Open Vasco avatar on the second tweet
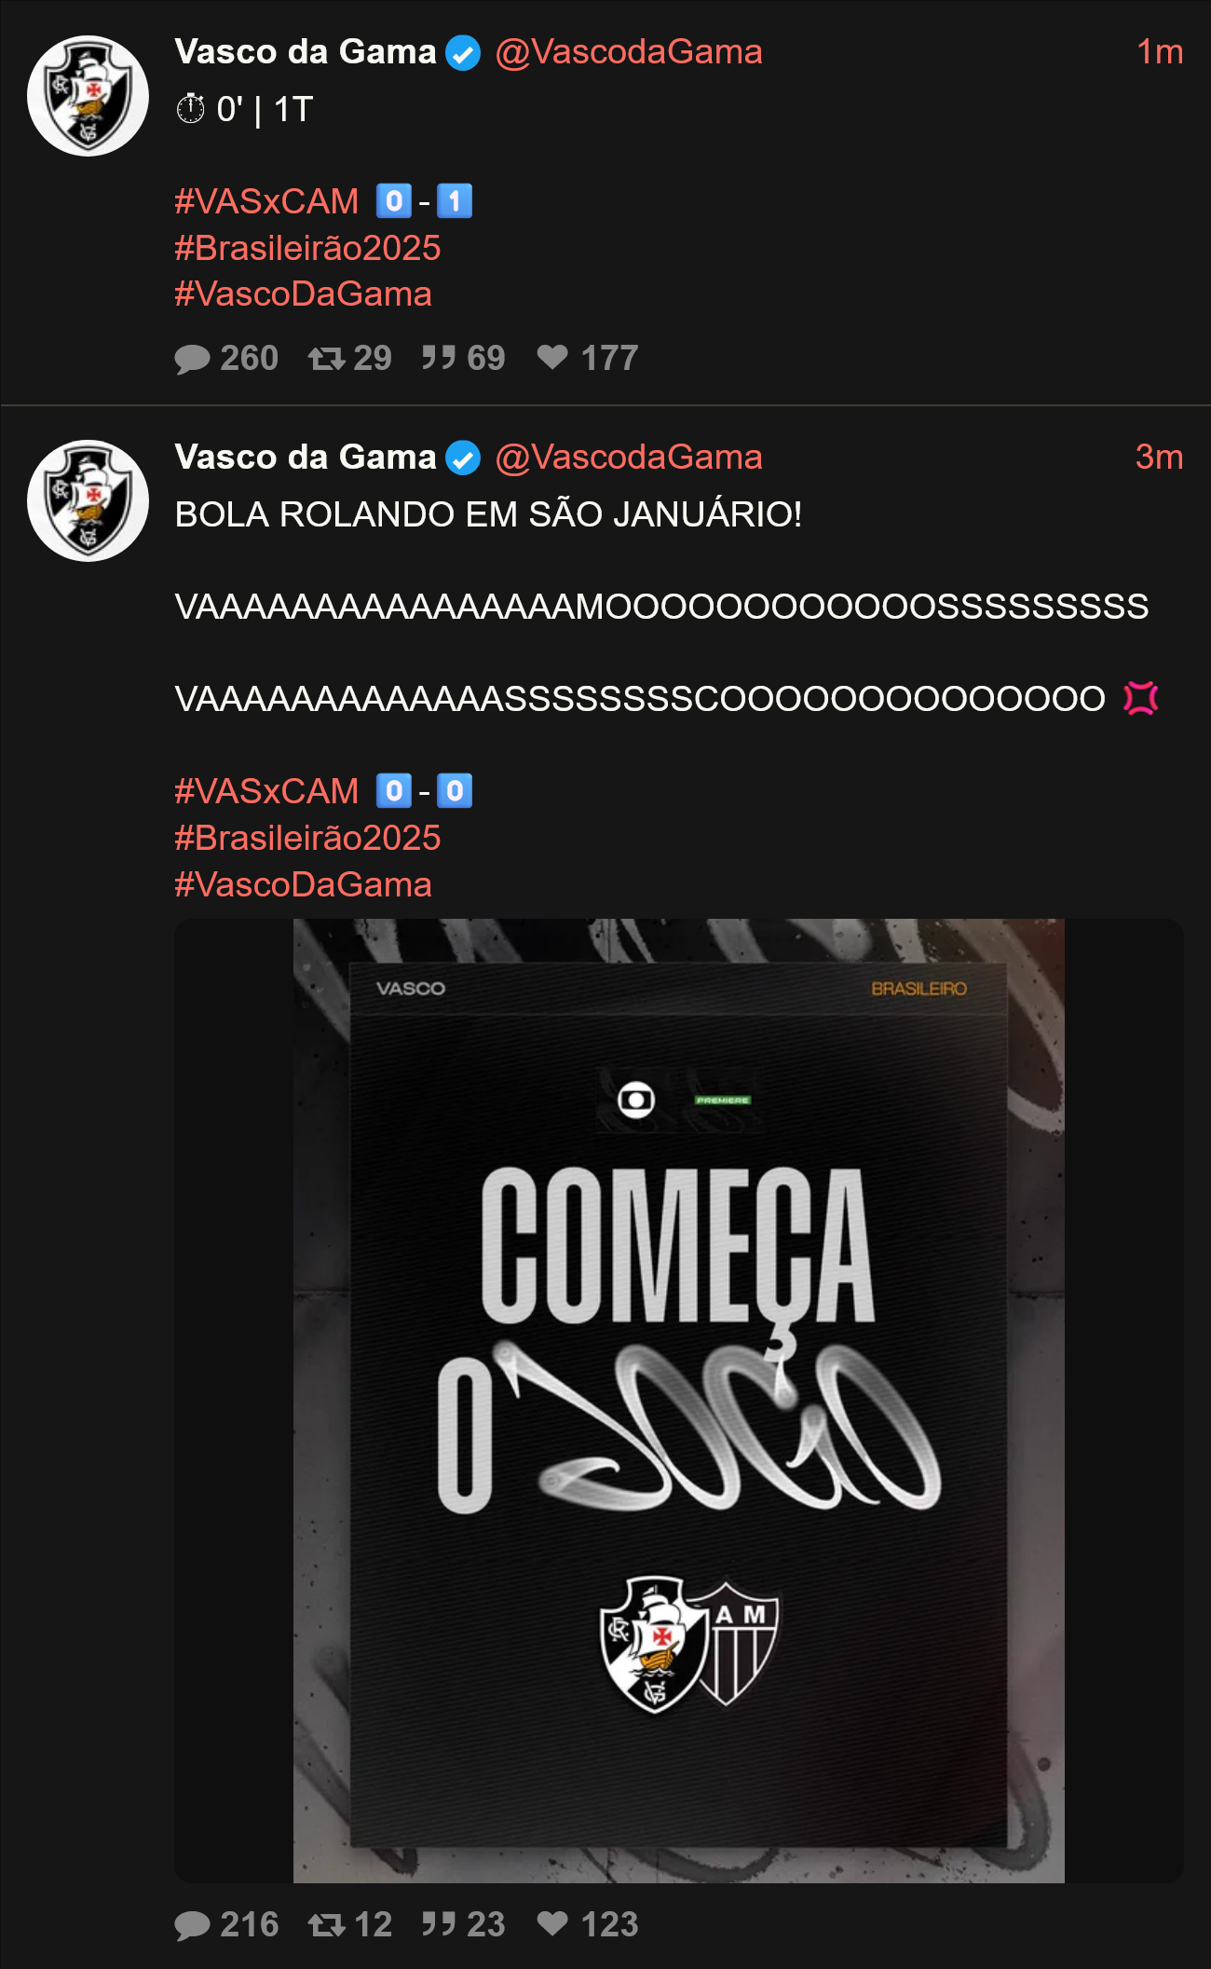This screenshot has height=1969, width=1211. 88,500
